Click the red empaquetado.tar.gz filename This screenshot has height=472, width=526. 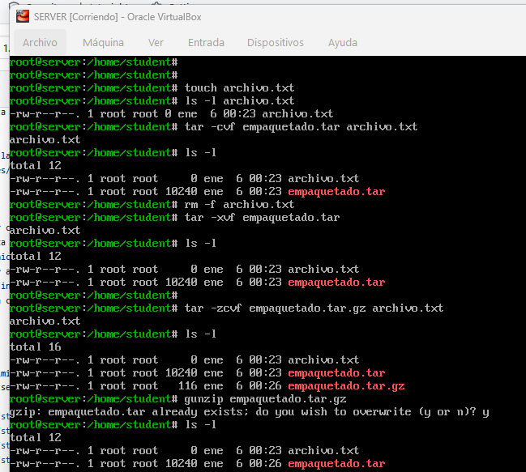(x=346, y=386)
